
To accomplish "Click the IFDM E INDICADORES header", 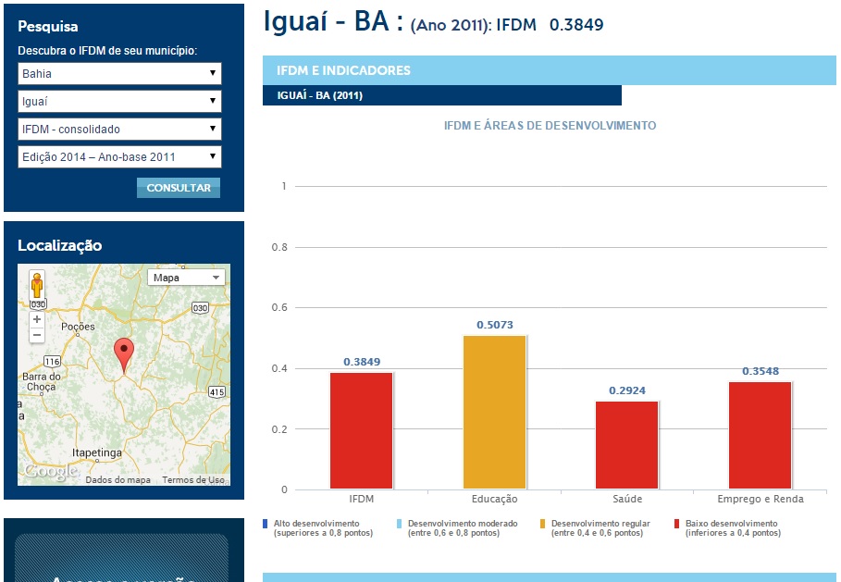I will click(550, 70).
